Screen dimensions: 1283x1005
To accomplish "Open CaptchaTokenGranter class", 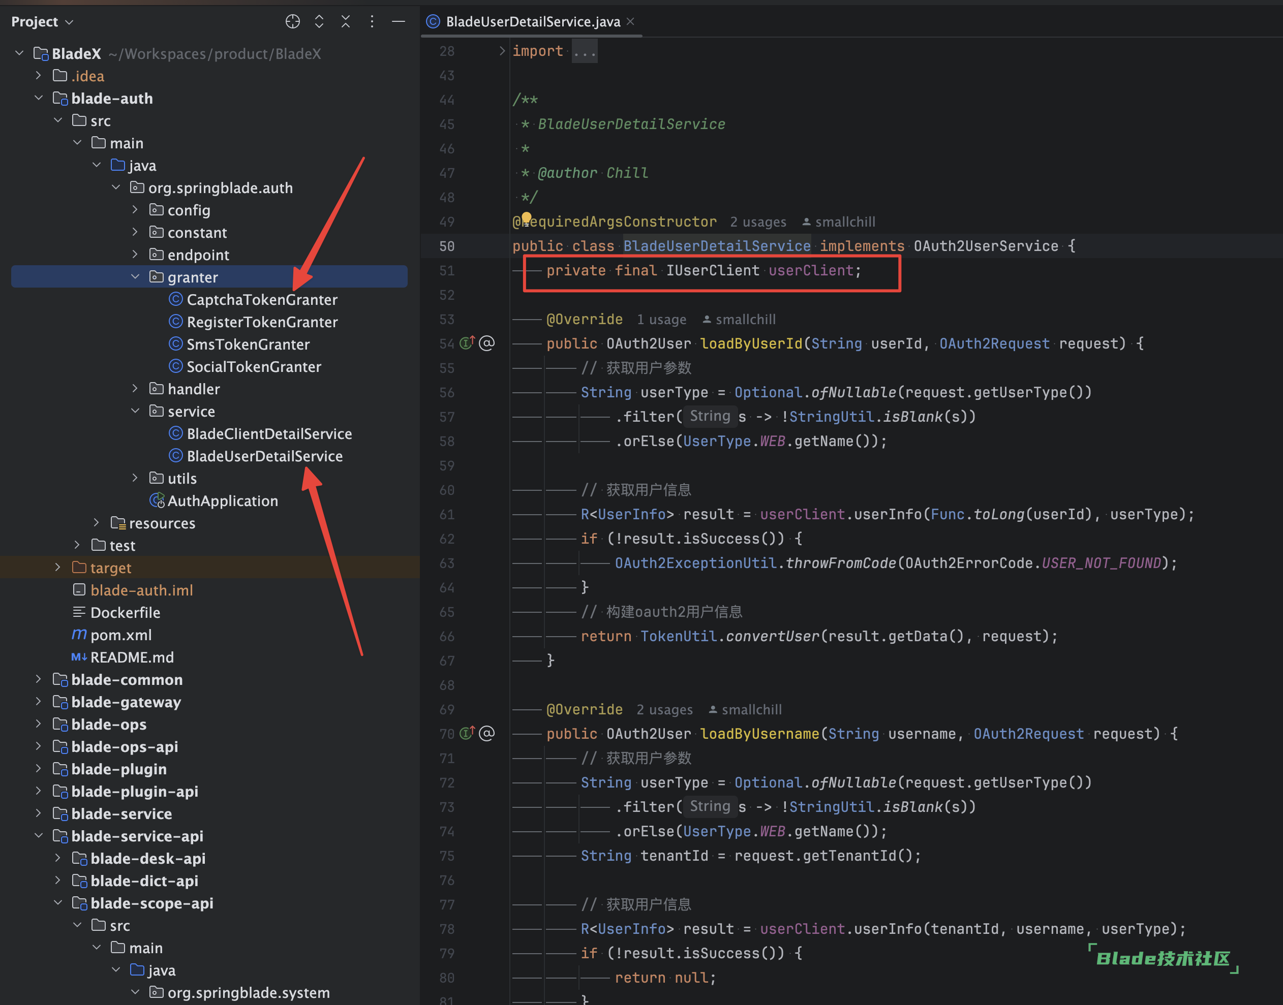I will 262,299.
